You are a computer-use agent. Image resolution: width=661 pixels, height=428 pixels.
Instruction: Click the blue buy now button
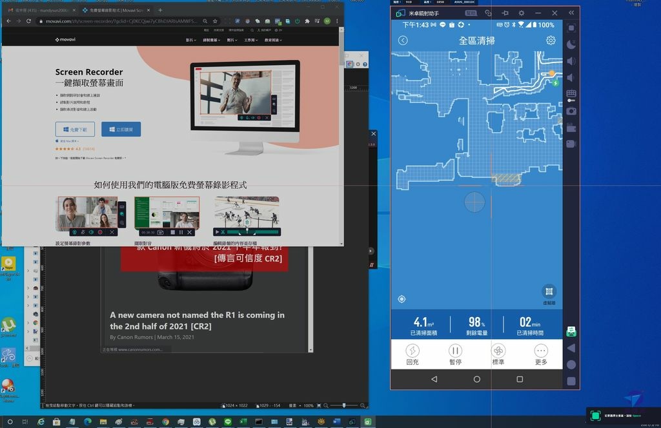pos(121,129)
